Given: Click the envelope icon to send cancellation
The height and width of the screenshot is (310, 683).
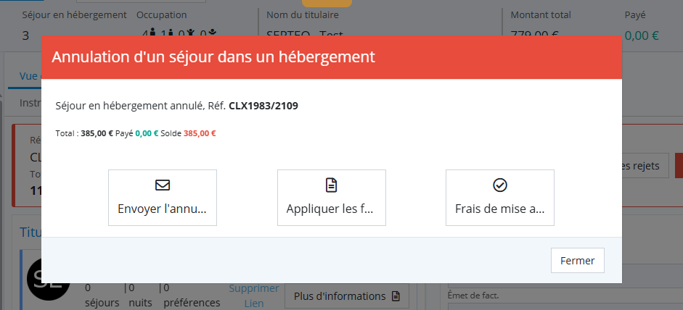Looking at the screenshot, I should (x=162, y=185).
